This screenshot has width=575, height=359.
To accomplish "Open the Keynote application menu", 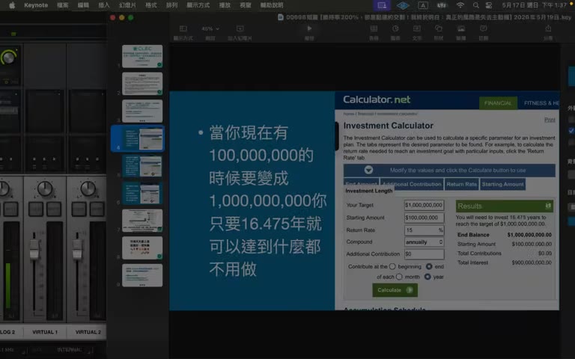I will (x=36, y=5).
